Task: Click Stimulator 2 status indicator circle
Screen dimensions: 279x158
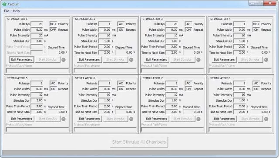Action: pos(131,60)
